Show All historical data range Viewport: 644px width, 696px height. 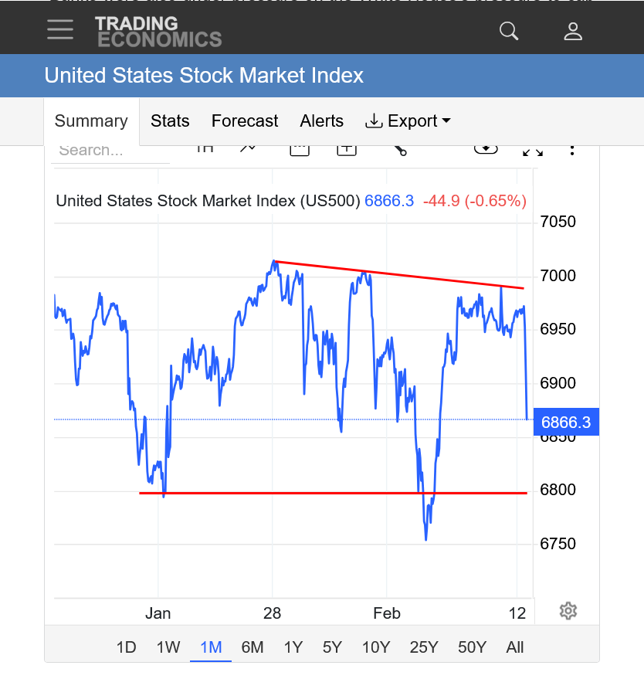click(x=515, y=647)
